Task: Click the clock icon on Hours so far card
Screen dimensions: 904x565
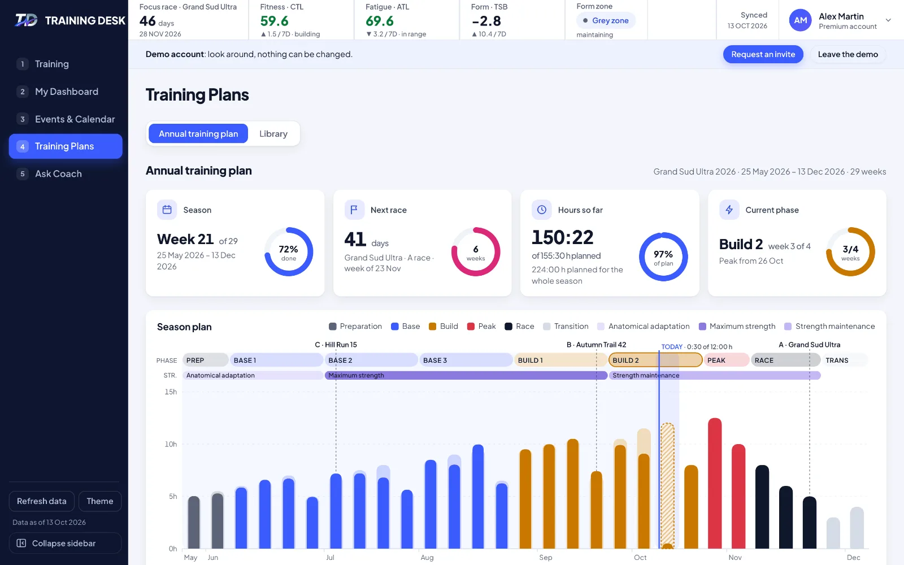Action: click(x=542, y=210)
